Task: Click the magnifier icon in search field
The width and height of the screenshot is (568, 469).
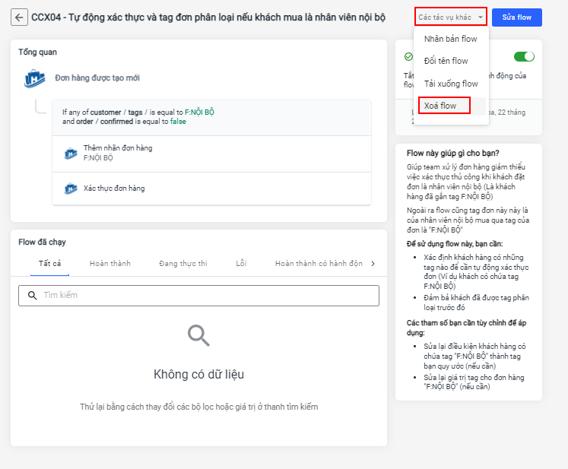Action: point(32,296)
